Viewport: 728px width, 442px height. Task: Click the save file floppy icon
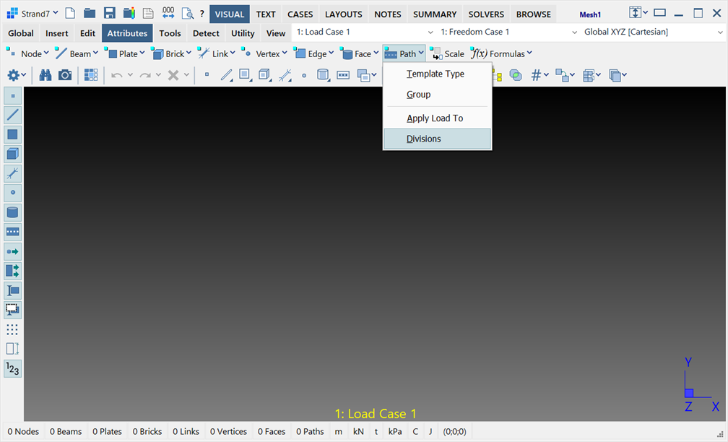pyautogui.click(x=109, y=14)
